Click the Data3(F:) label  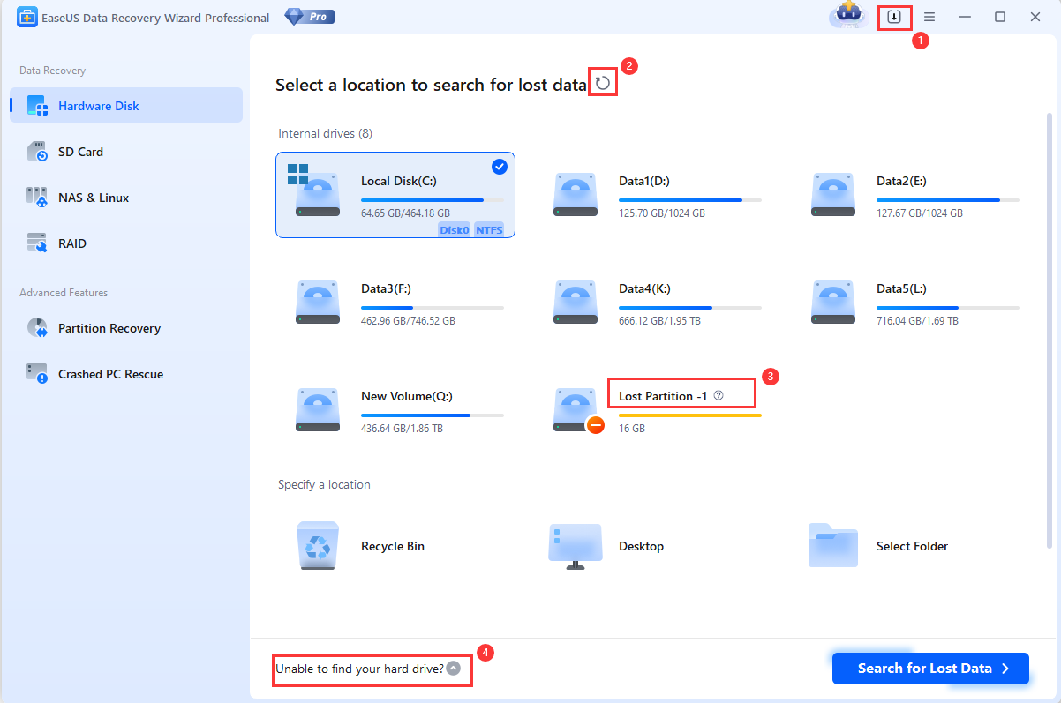(x=386, y=288)
